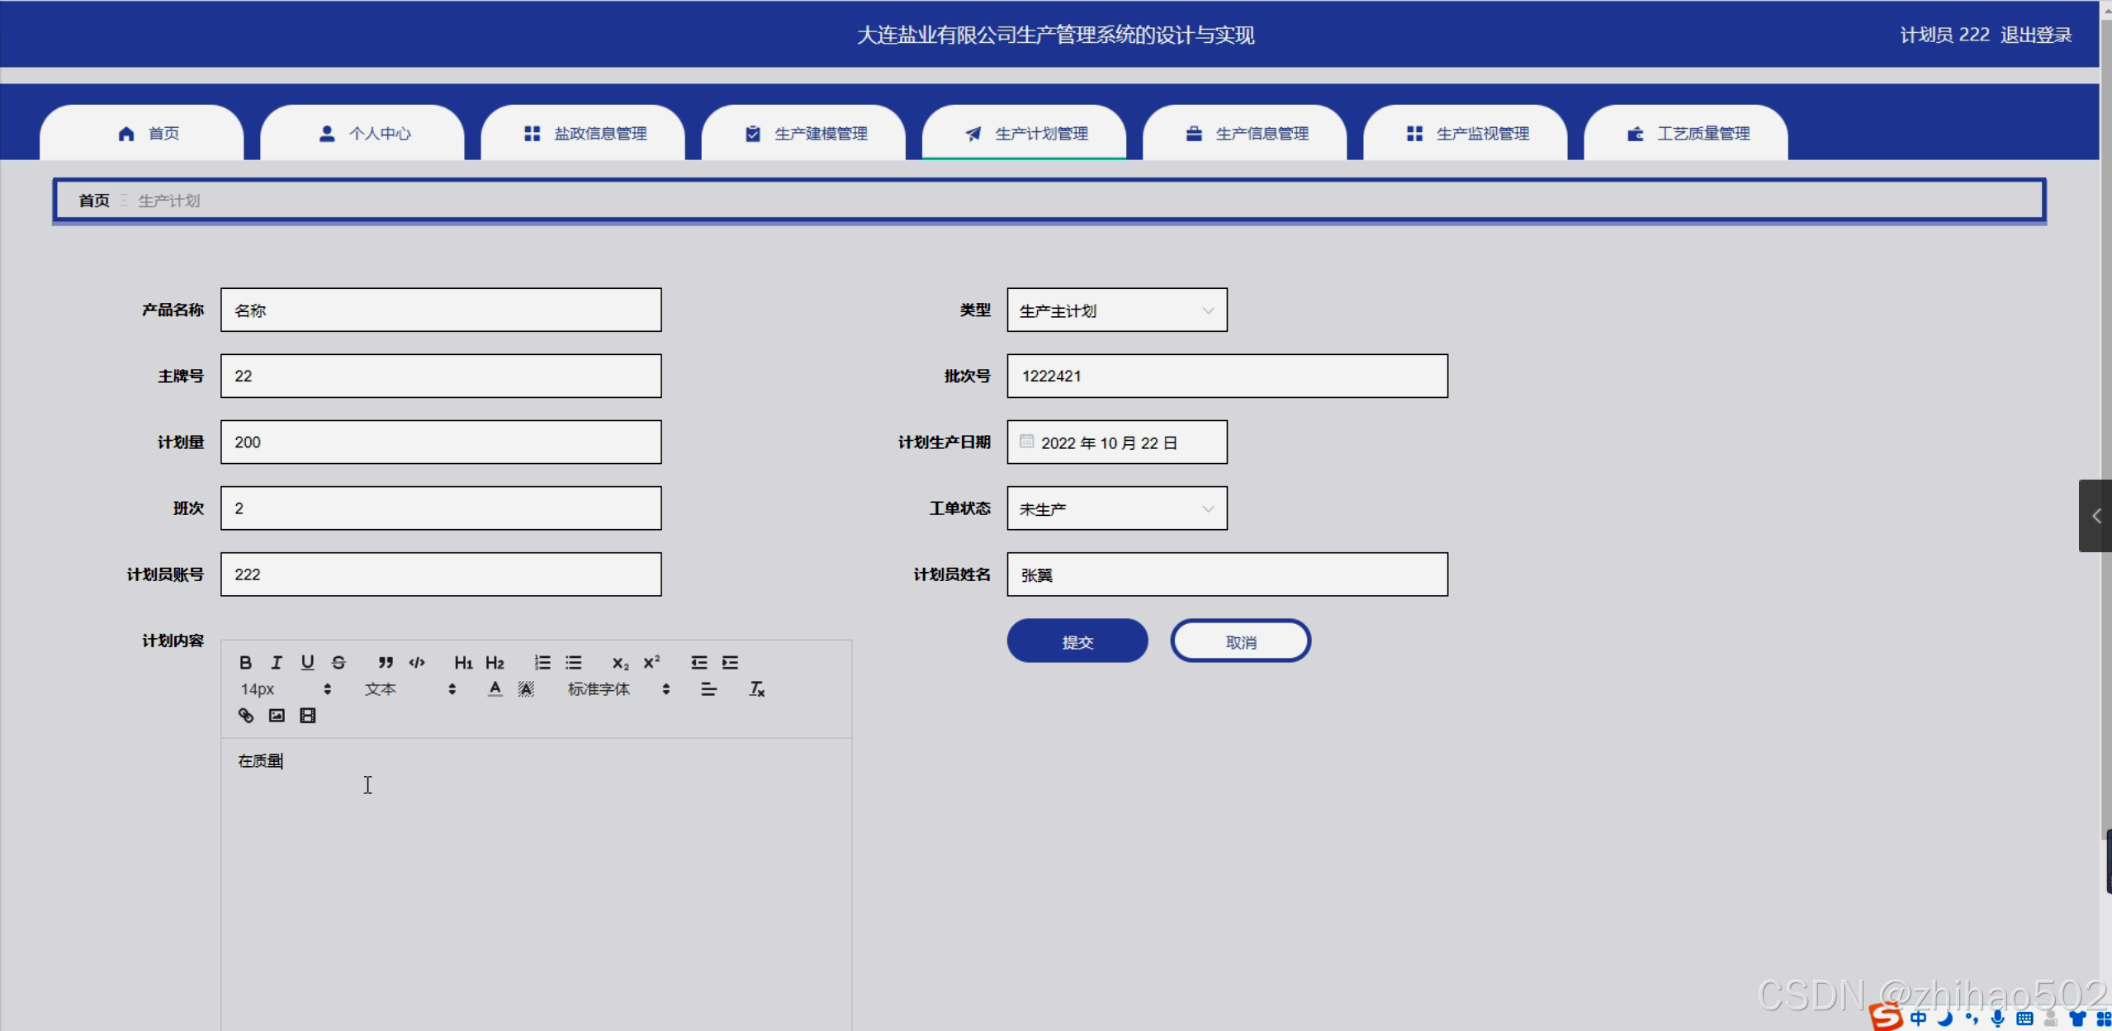Click the 计划生产日期 date field
The image size is (2112, 1031).
click(x=1116, y=442)
